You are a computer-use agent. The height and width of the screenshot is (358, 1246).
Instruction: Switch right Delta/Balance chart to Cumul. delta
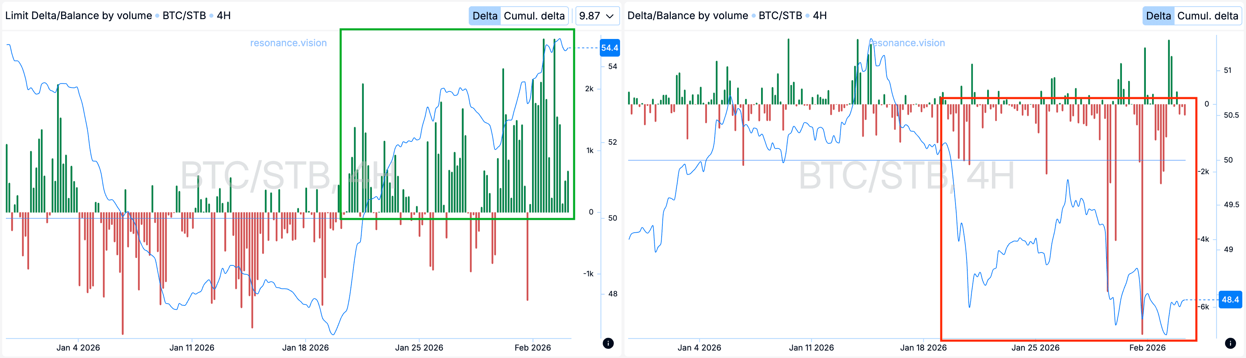1207,16
